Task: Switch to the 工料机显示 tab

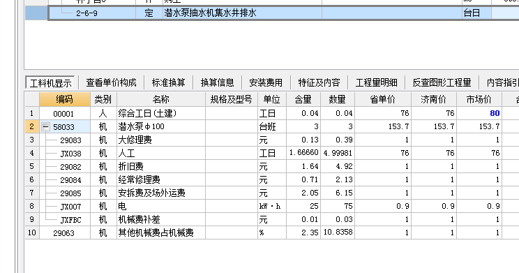Action: click(50, 82)
